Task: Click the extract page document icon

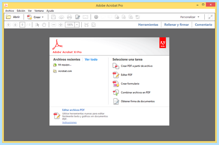Action: pos(131,17)
